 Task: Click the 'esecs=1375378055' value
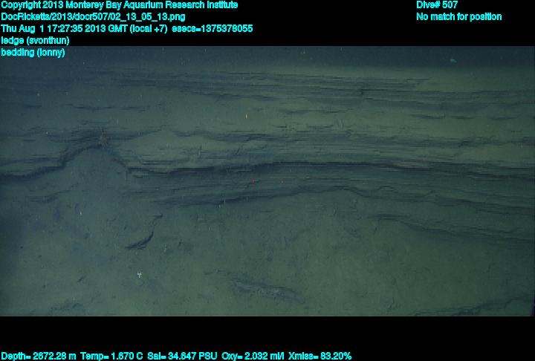click(213, 29)
